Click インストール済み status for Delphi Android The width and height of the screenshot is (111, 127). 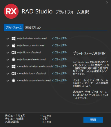(59, 60)
